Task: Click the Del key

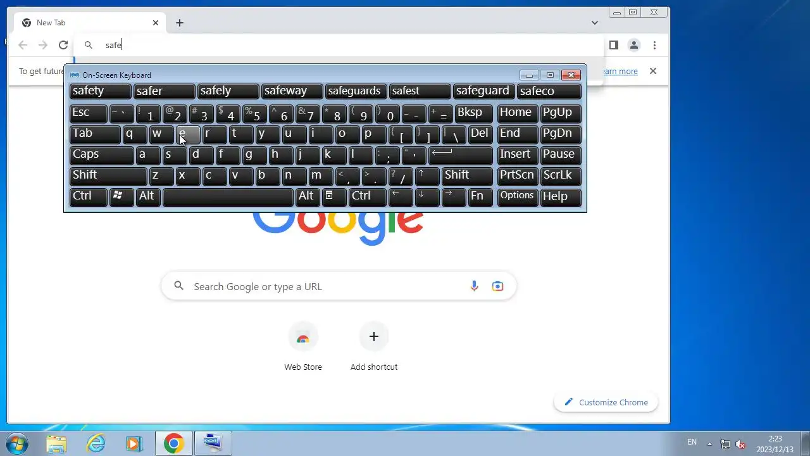Action: point(480,134)
